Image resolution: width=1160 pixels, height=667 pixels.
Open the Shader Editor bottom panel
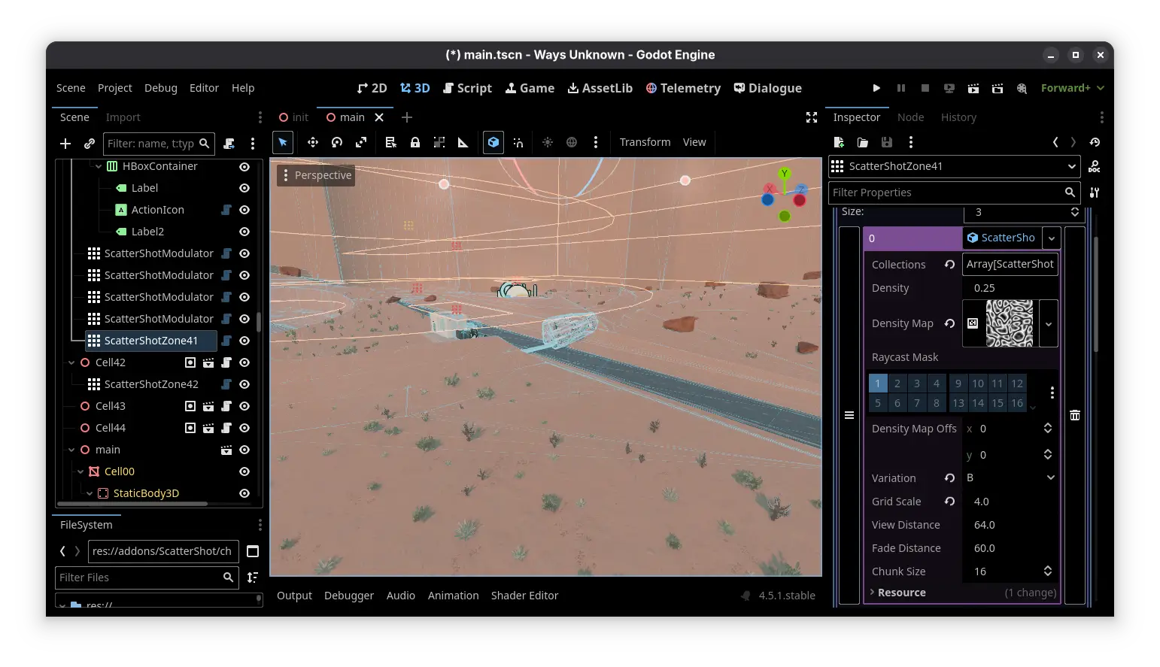pyautogui.click(x=524, y=596)
